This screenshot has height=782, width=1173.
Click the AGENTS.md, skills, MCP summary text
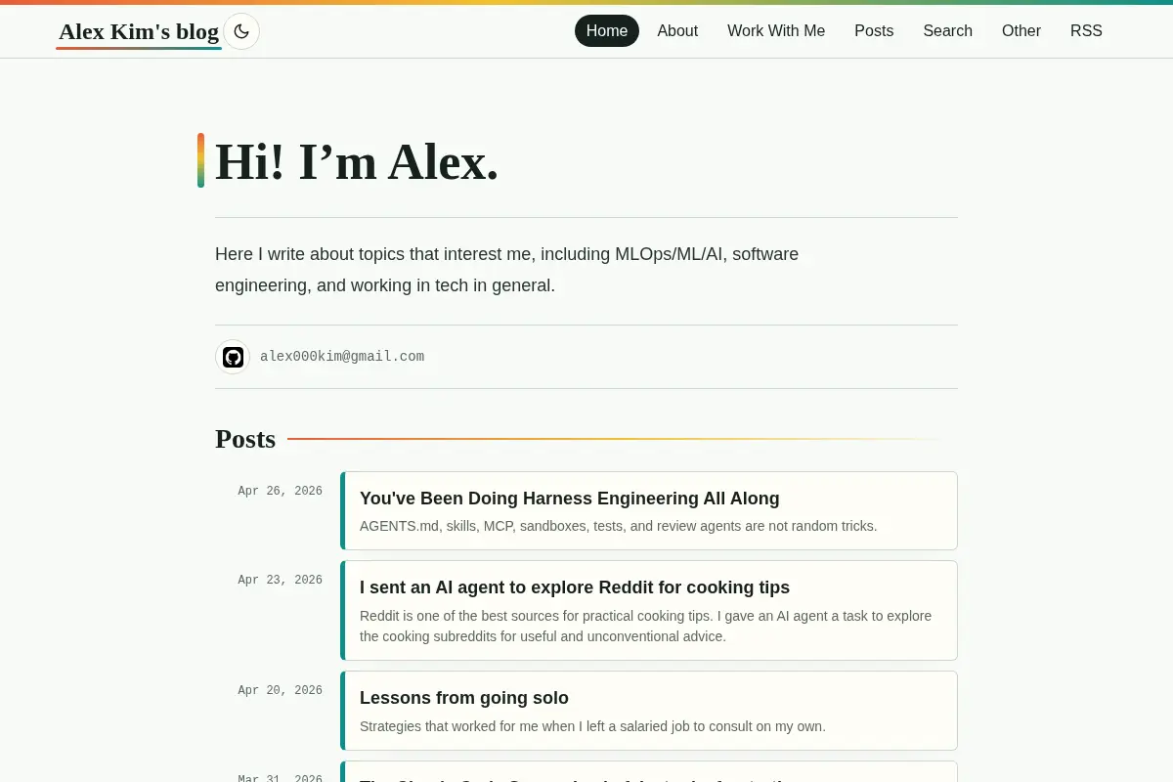[619, 526]
